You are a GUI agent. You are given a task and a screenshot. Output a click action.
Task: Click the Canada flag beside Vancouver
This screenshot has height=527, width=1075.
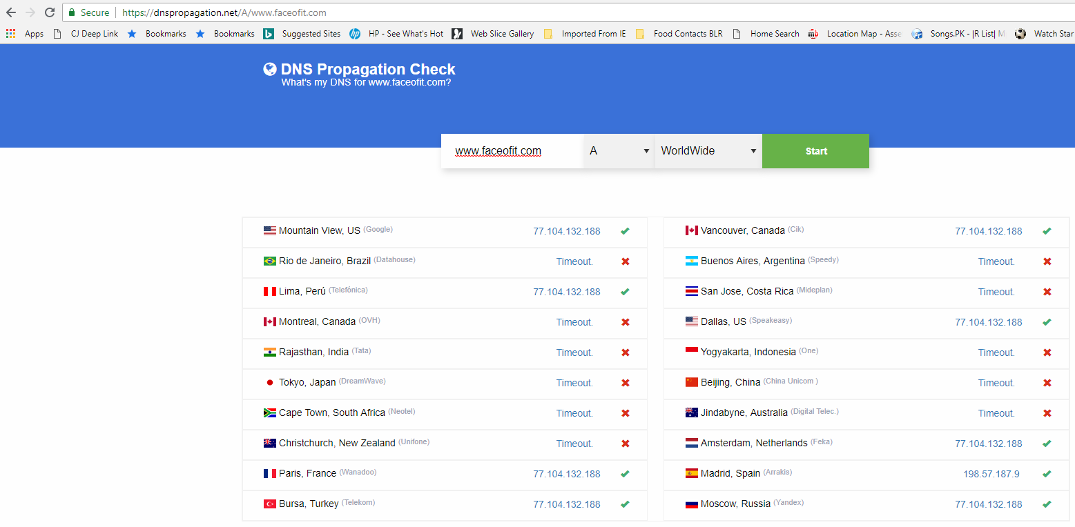[692, 230]
